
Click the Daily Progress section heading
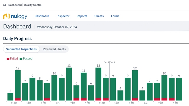pyautogui.click(x=17, y=39)
